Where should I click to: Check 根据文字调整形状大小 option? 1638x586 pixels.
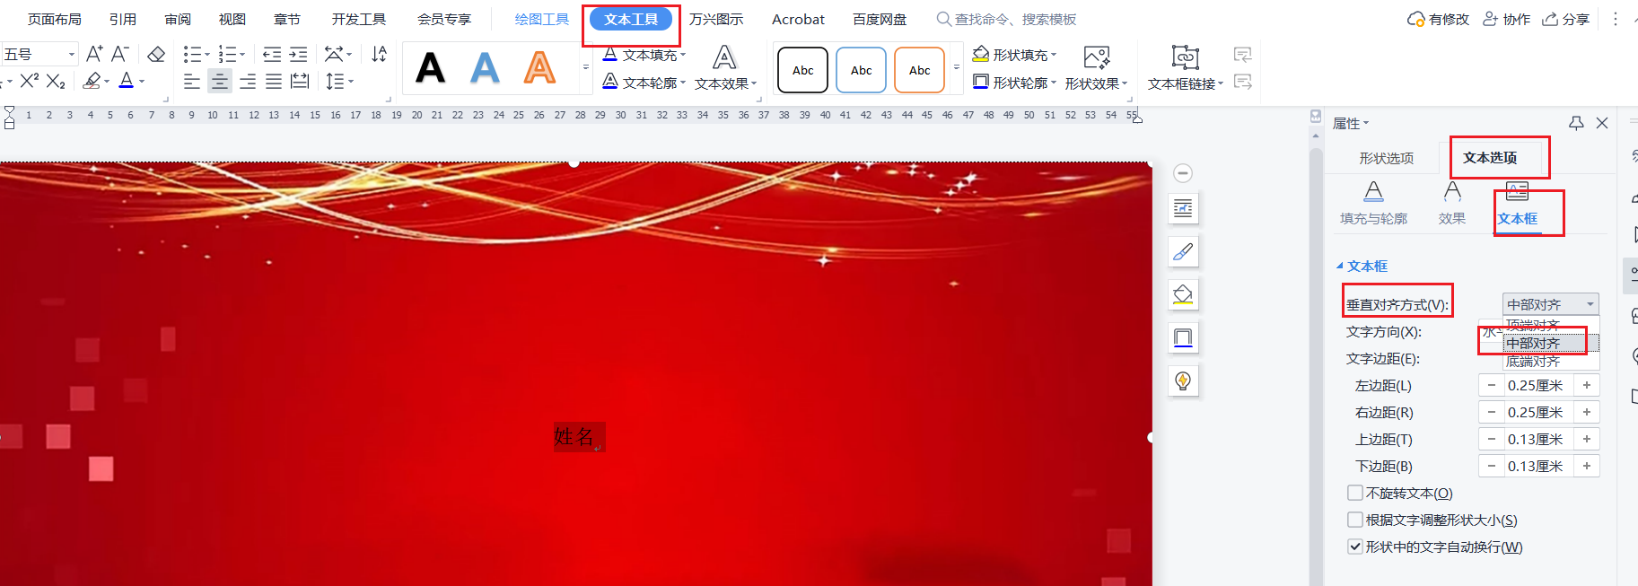(x=1355, y=520)
